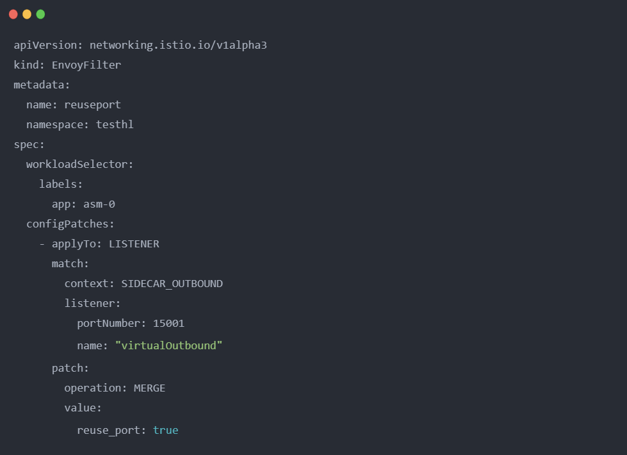This screenshot has height=455, width=627.
Task: Click the SIDECAR_OUTBOUND context value
Action: point(172,283)
